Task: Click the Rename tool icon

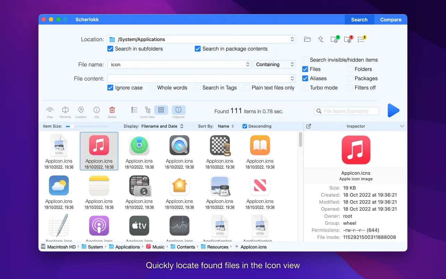Action: [x=65, y=110]
